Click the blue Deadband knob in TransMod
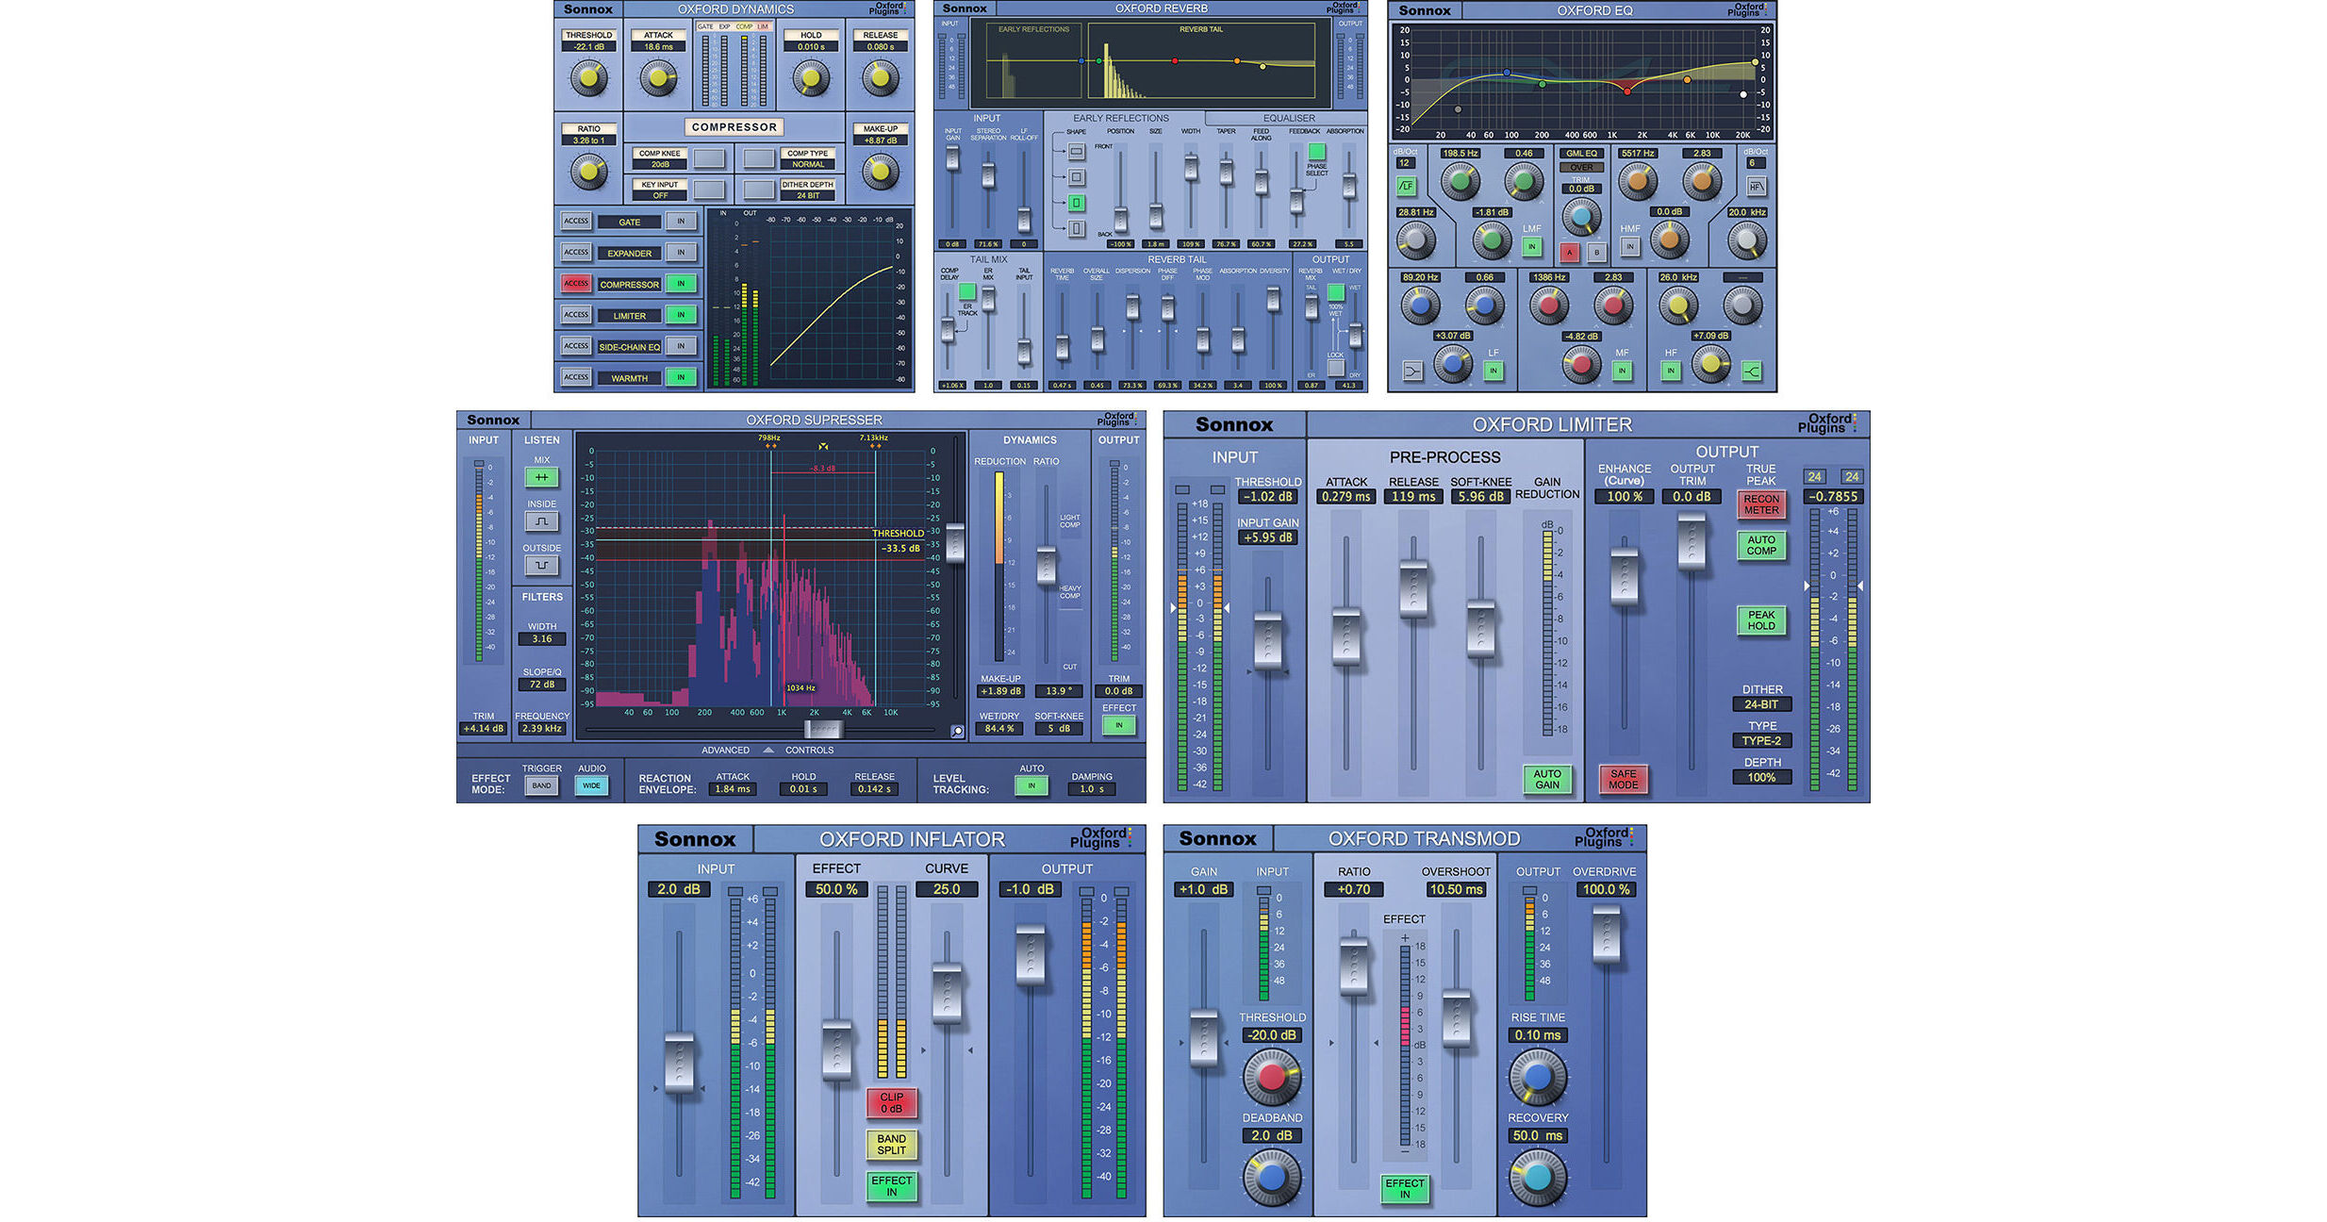Screen dimensions: 2327x1222 pos(1271,1177)
